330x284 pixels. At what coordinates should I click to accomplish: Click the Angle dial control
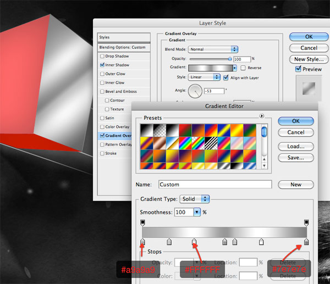tap(195, 91)
